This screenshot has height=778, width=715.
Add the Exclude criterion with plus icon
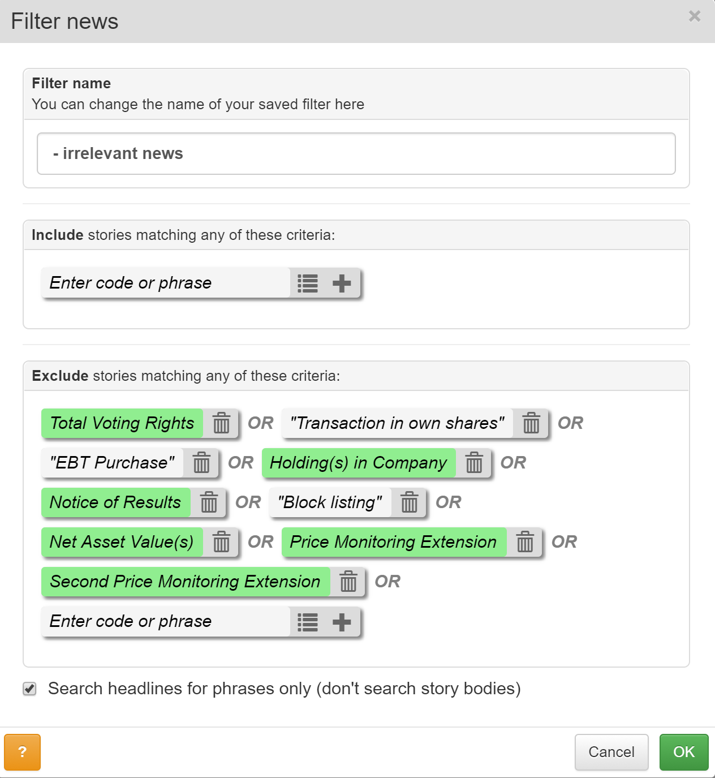point(342,622)
